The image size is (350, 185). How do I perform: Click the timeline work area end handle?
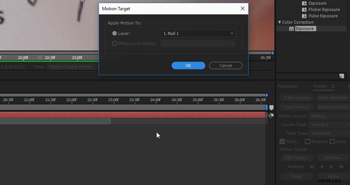coord(266,107)
